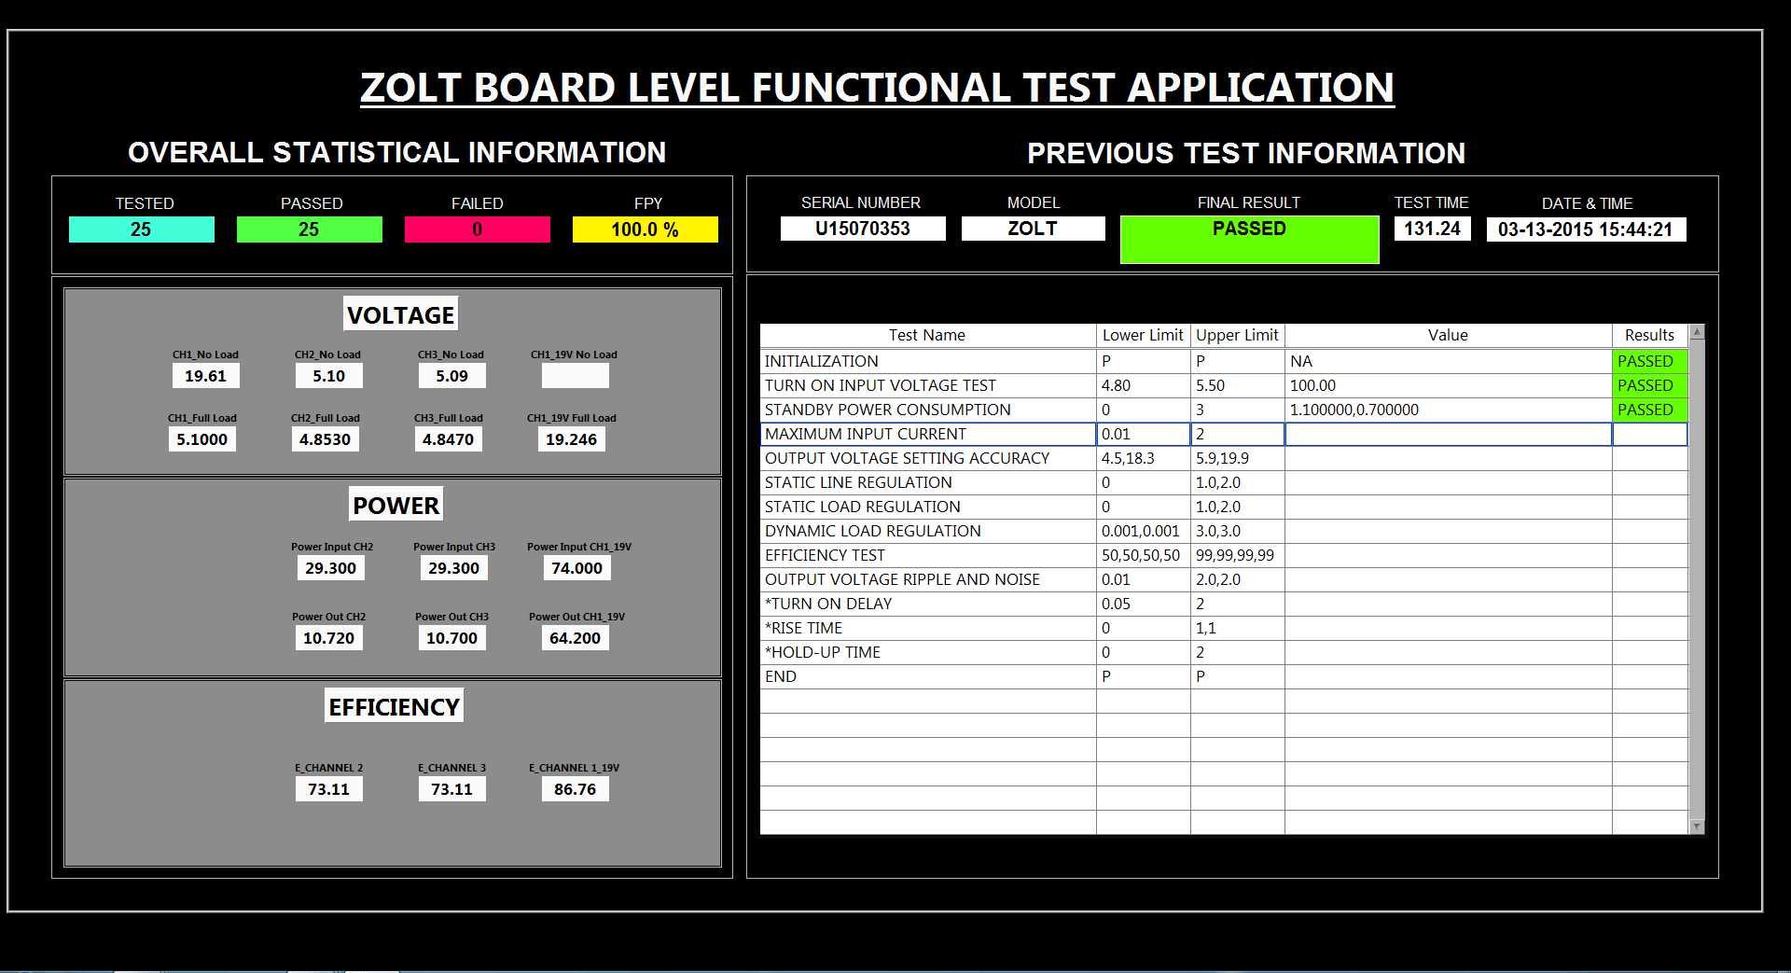Screen dimensions: 1791x973
Task: Select the STATIC LINE REGULATION row
Action: click(x=1224, y=482)
